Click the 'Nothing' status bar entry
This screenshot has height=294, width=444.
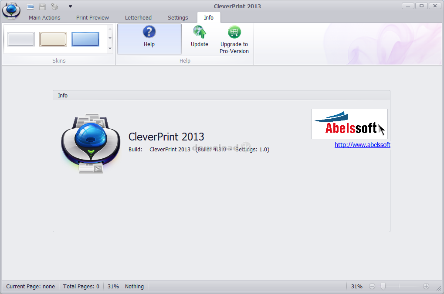point(135,286)
